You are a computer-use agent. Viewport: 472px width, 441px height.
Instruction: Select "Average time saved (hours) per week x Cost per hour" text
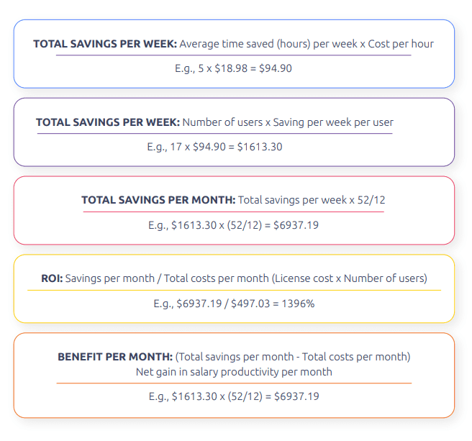click(x=307, y=44)
